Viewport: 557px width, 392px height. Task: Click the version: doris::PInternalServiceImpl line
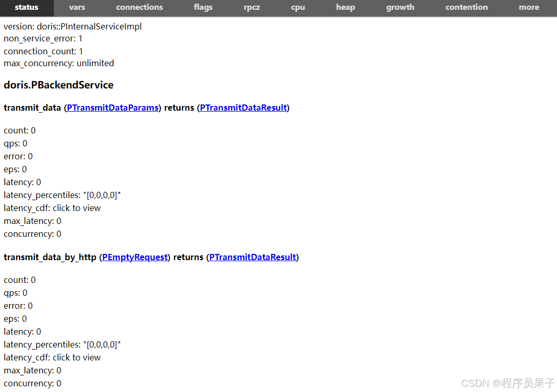[x=73, y=26]
